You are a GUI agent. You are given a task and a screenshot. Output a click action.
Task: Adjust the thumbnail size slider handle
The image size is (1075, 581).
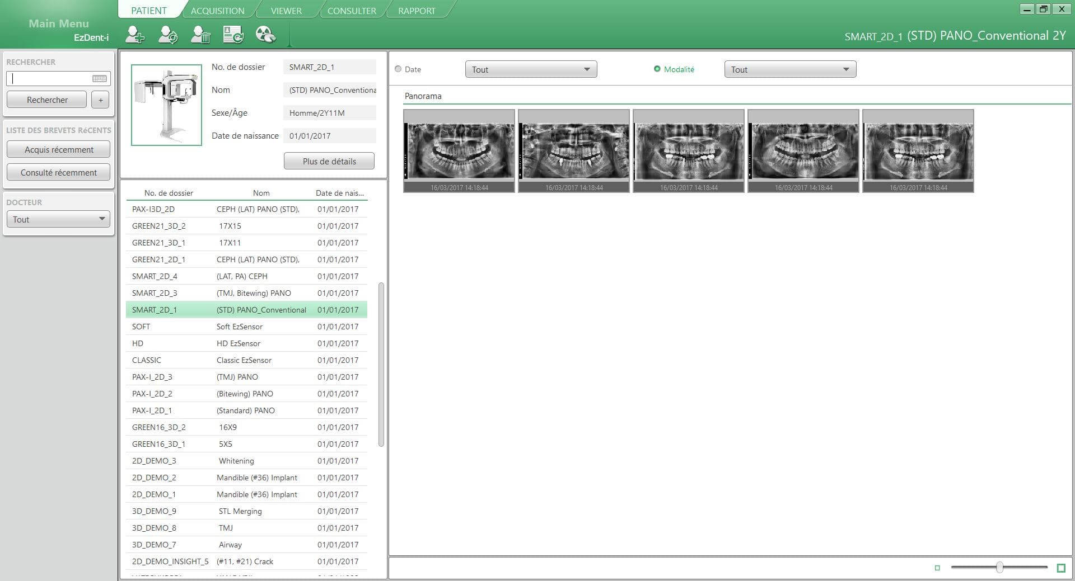999,568
